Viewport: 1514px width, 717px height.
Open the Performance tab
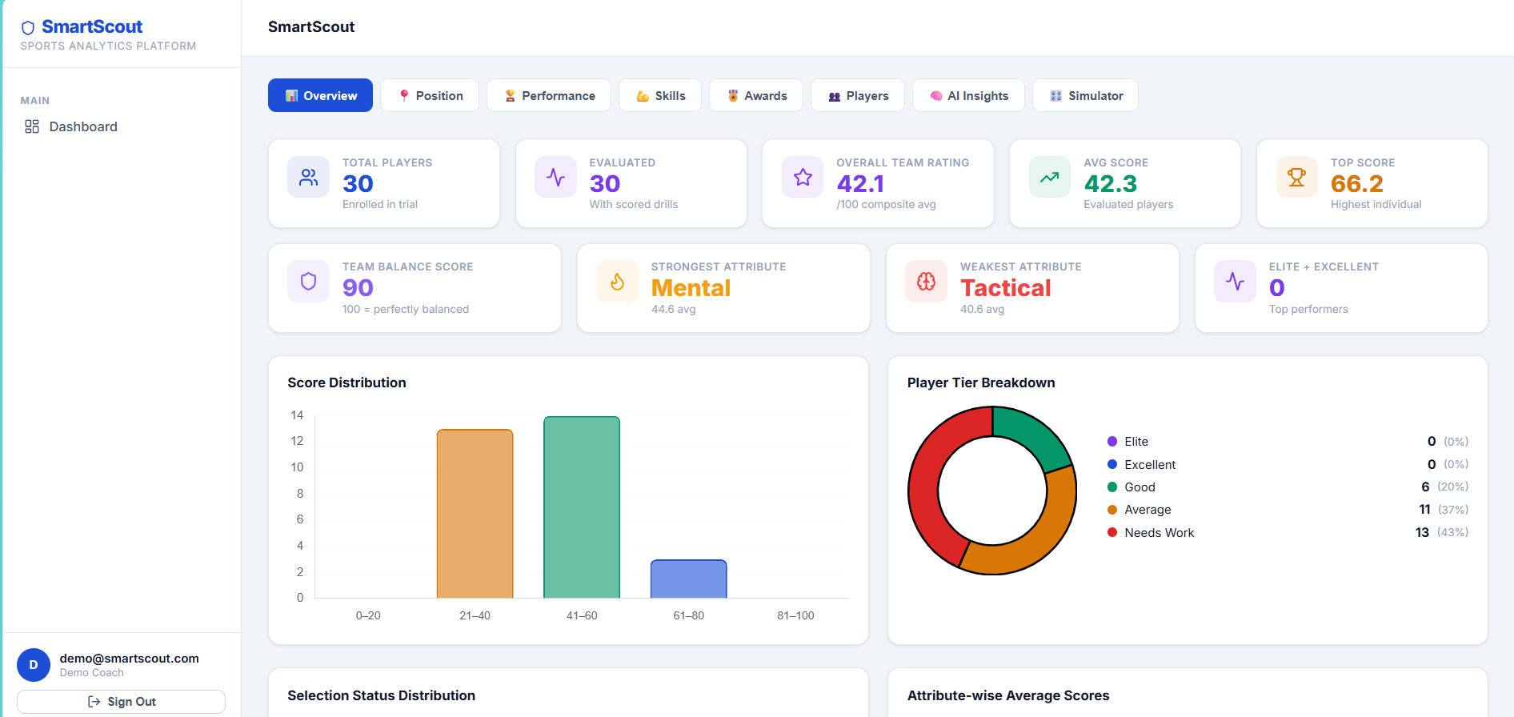click(549, 95)
